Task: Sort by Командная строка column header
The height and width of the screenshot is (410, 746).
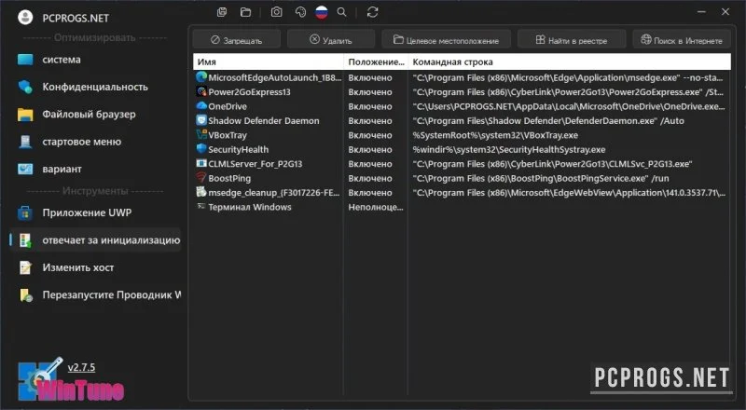Action: 570,61
